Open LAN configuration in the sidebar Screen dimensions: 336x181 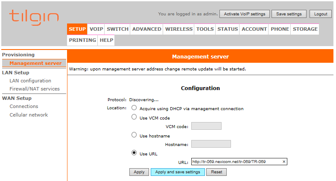point(30,81)
